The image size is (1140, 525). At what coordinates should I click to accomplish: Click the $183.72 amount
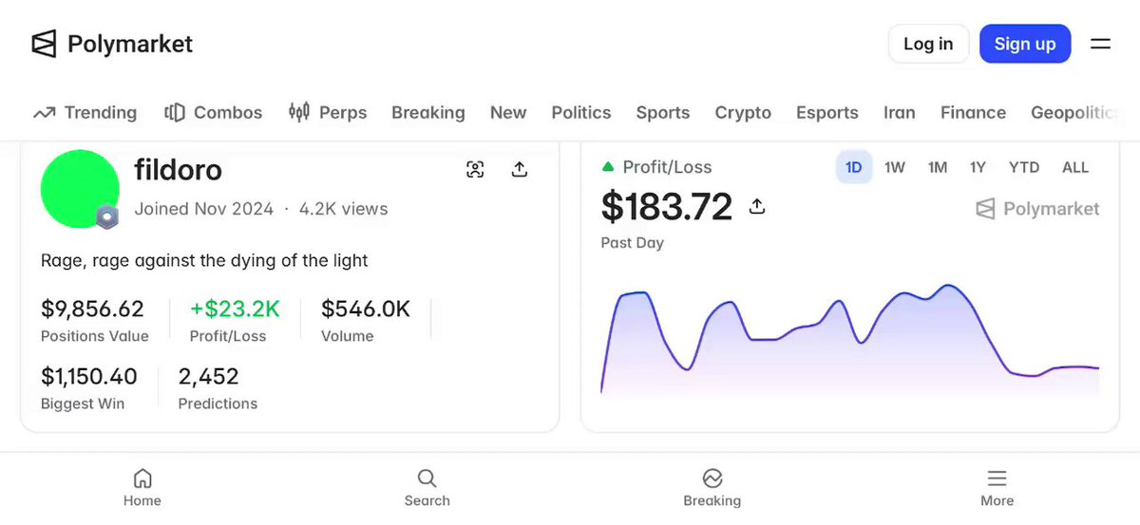coord(667,206)
